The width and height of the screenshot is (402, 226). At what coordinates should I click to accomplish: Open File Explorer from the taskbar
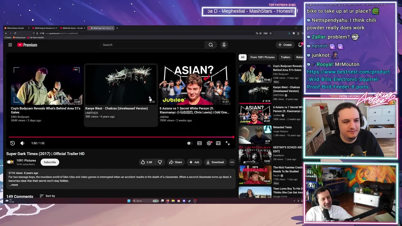(173, 201)
